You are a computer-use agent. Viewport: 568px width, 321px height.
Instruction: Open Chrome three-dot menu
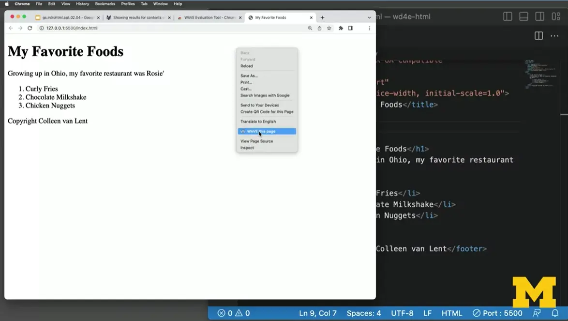pos(369,28)
